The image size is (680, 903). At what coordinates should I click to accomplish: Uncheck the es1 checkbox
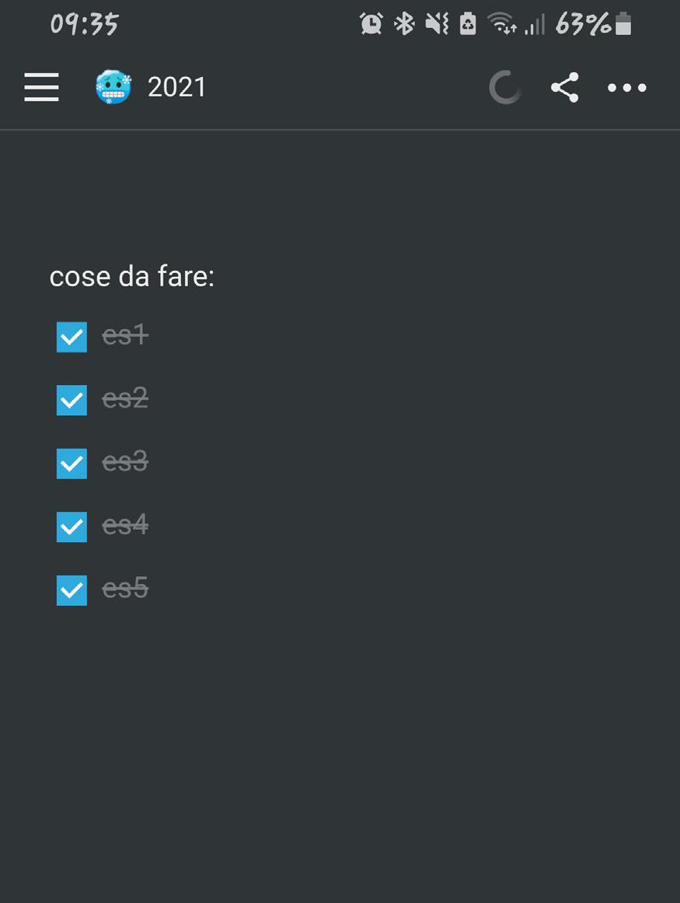pos(71,337)
